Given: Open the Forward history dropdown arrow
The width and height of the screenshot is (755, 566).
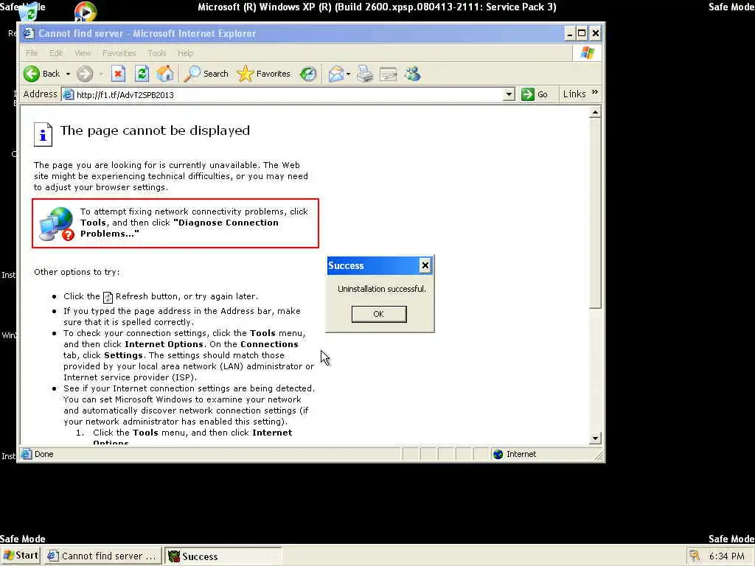Looking at the screenshot, I should tap(101, 74).
